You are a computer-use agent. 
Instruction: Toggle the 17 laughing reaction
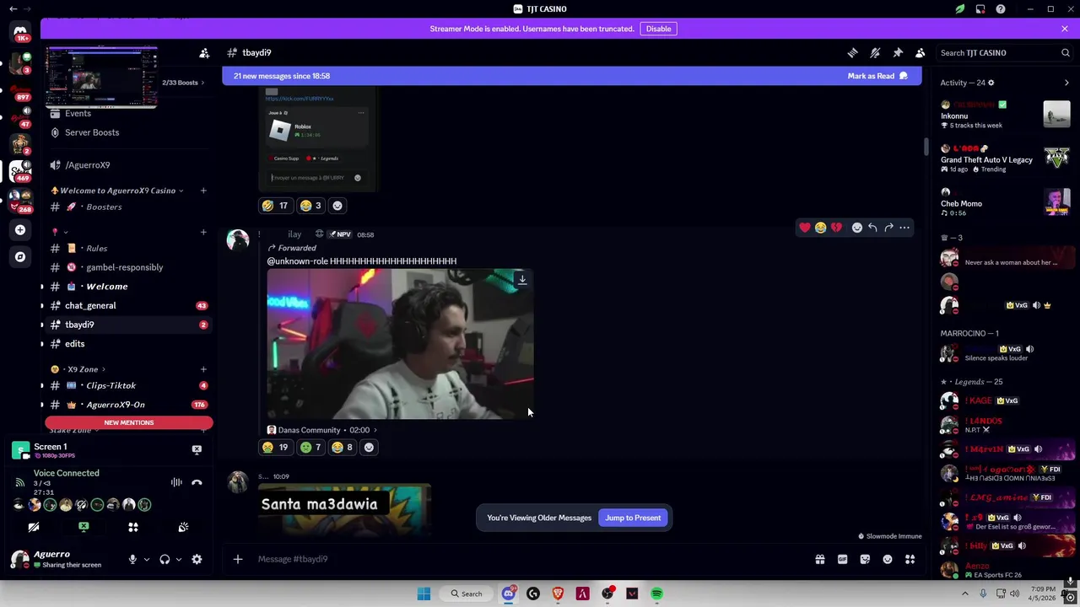[x=275, y=206]
